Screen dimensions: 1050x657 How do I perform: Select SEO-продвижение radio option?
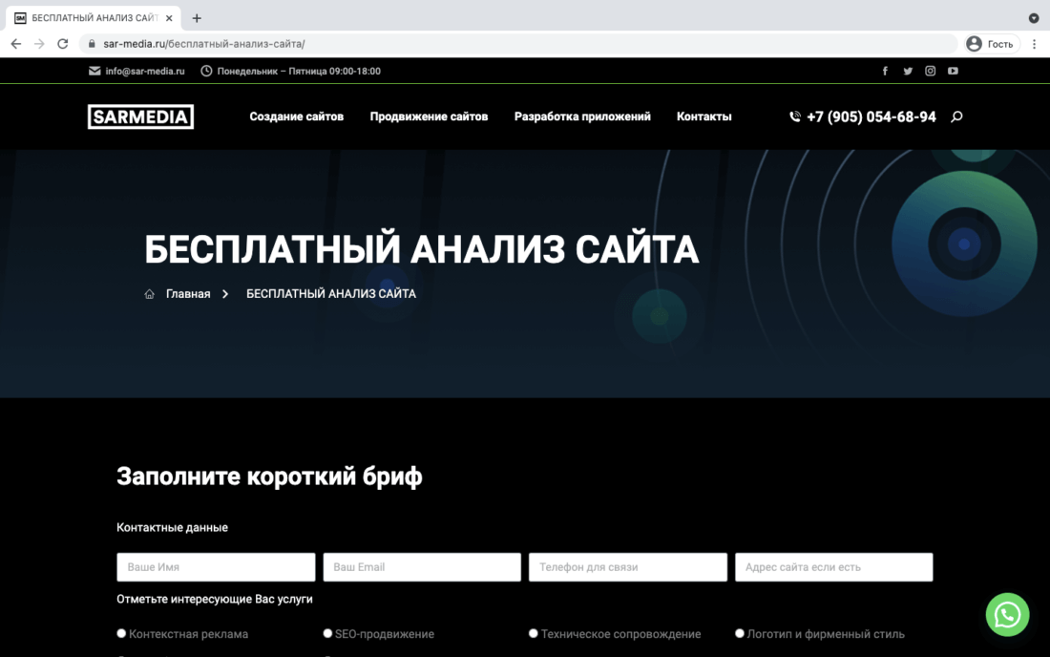(x=327, y=633)
